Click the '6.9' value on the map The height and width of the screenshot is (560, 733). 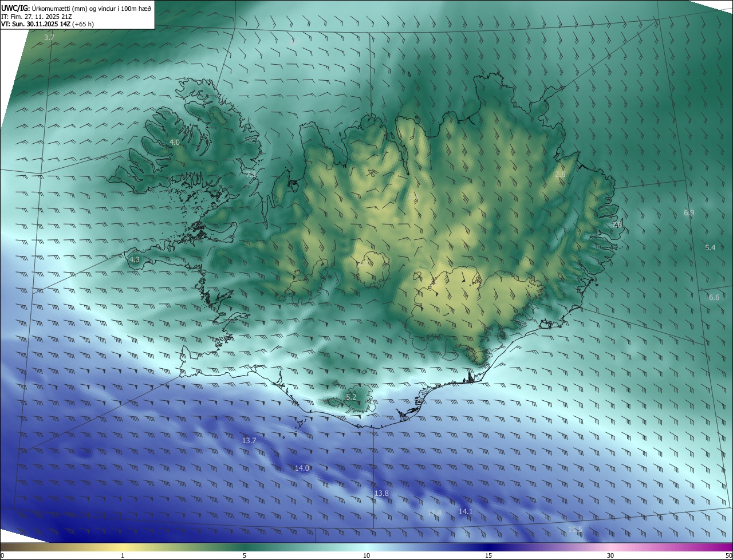pyautogui.click(x=689, y=212)
